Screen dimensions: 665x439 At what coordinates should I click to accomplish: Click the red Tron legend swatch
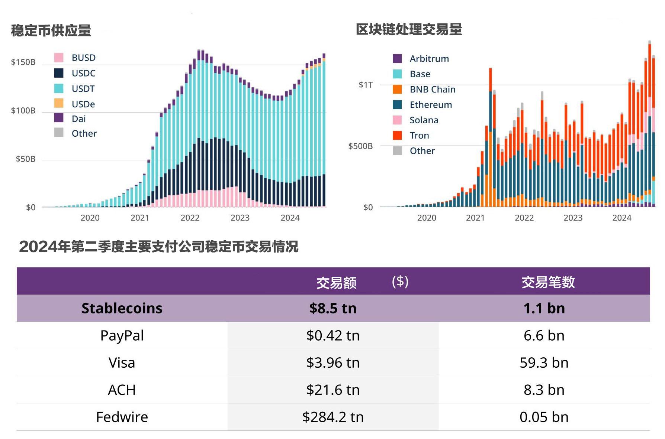click(397, 135)
